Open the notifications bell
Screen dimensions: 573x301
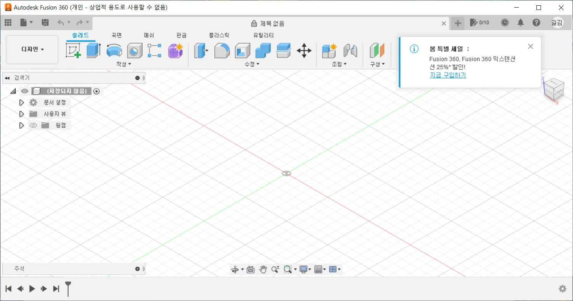(x=521, y=23)
